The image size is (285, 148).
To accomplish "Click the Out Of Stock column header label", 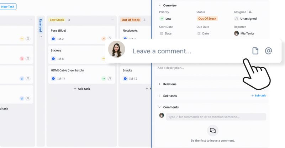I will pos(131,20).
